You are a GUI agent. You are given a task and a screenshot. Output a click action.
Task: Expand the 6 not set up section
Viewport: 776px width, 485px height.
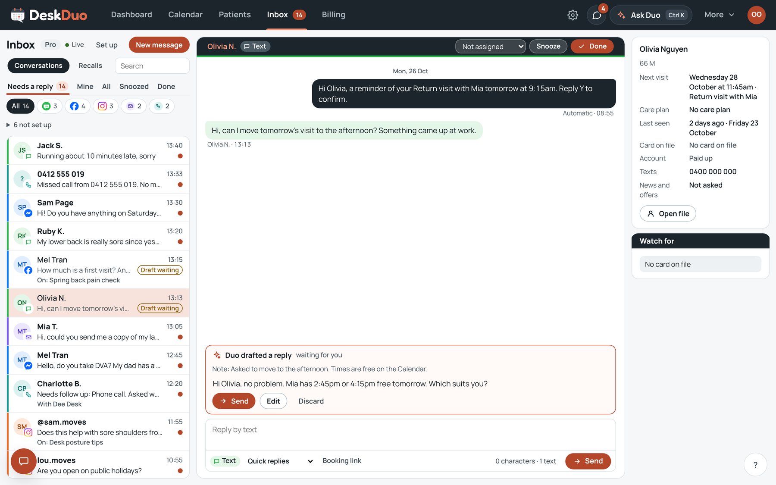[29, 125]
